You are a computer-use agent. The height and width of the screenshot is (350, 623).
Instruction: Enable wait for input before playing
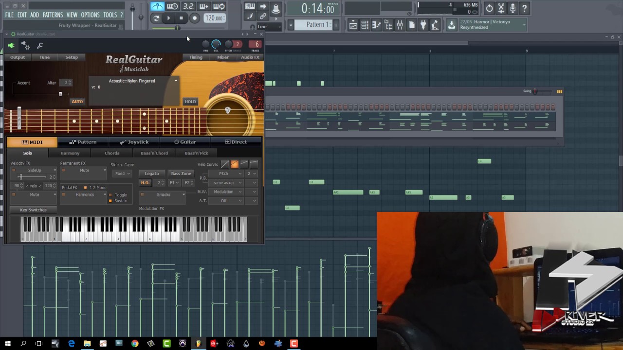click(172, 6)
